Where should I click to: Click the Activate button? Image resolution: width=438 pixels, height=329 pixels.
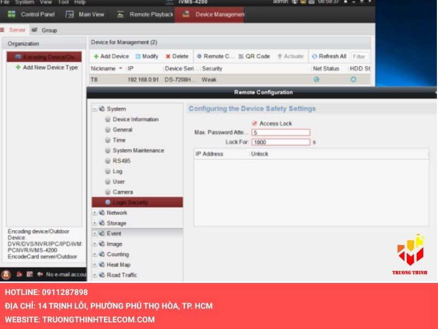click(x=290, y=56)
